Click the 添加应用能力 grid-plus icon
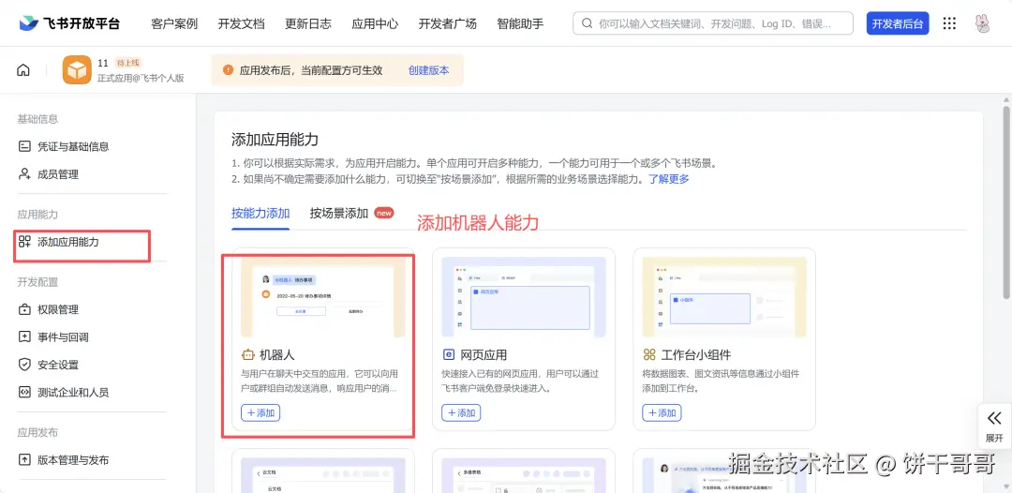This screenshot has height=493, width=1012. tap(24, 242)
